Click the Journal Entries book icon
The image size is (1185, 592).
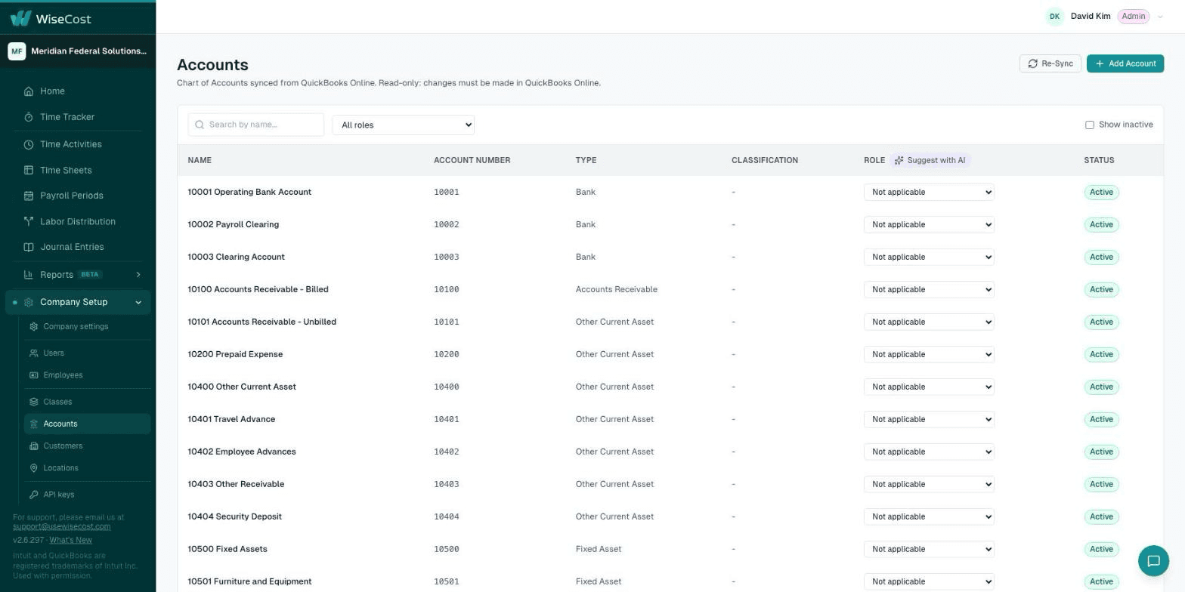point(29,247)
